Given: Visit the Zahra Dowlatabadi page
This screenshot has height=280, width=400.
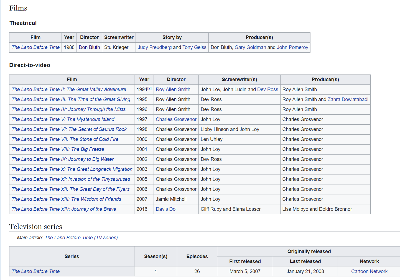Looking at the screenshot, I should pos(348,99).
